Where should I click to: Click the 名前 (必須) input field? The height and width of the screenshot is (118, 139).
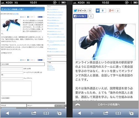[x=12, y=69]
